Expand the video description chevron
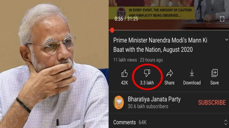The height and width of the screenshot is (128, 229). point(226,40)
